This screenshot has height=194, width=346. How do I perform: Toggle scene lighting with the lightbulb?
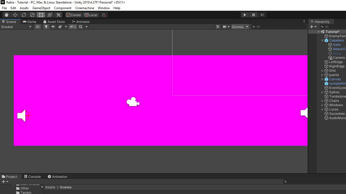tap(46, 27)
